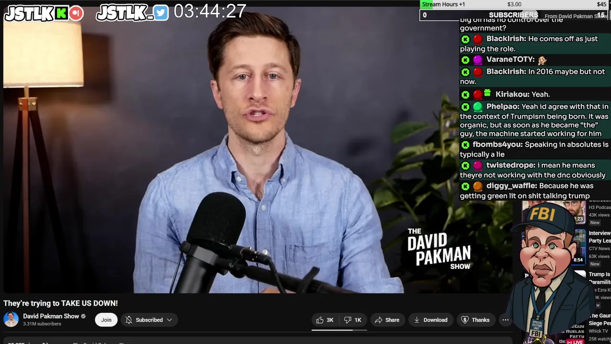
Task: Open the H3 Podcast recommended video thumbnail
Action: tap(554, 212)
